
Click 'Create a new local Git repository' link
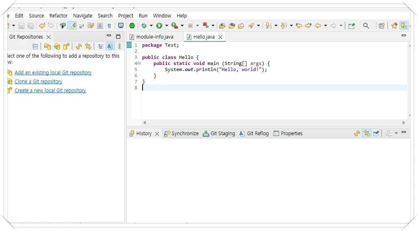[50, 91]
